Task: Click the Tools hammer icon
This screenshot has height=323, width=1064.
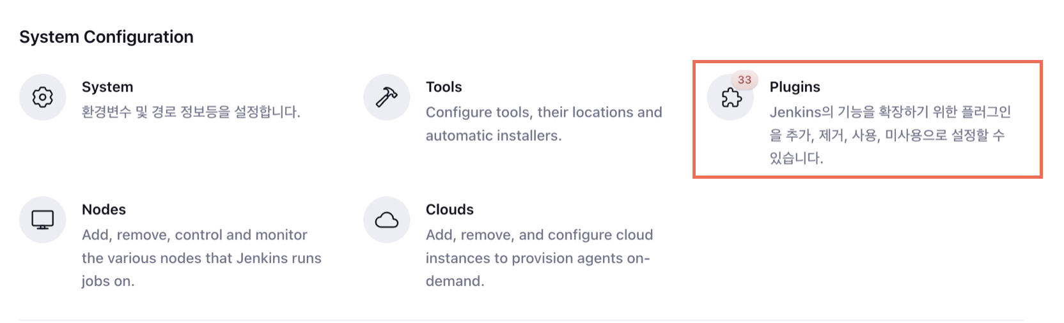Action: coord(387,97)
